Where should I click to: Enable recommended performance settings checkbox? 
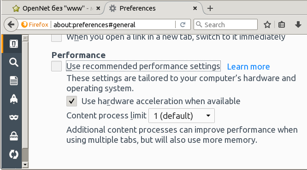(56, 66)
